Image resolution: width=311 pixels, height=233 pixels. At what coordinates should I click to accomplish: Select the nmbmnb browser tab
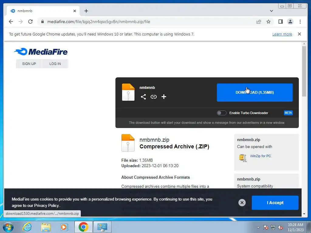click(43, 11)
